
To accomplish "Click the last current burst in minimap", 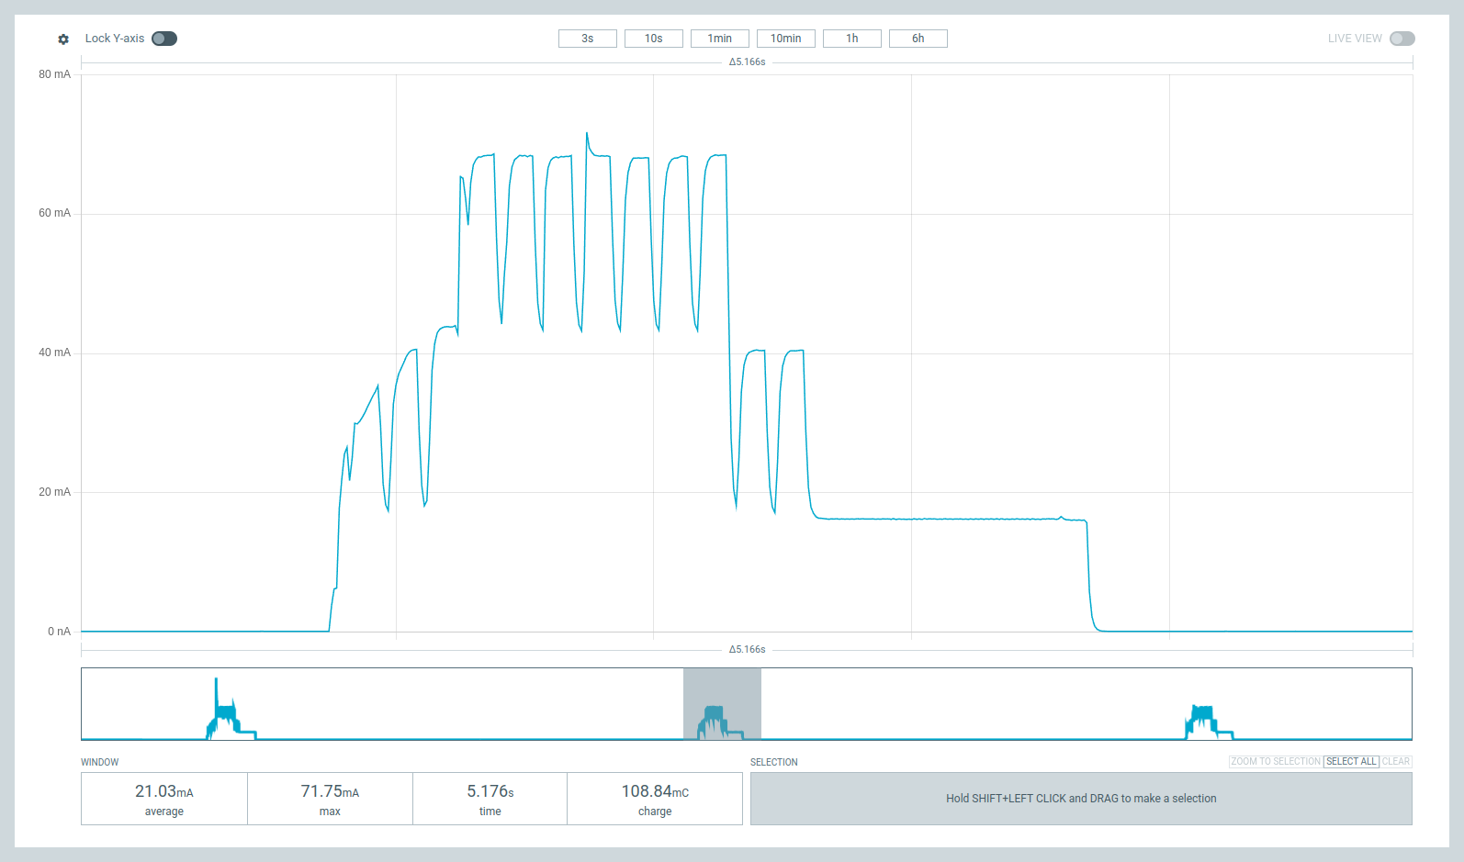I will 1208,722.
